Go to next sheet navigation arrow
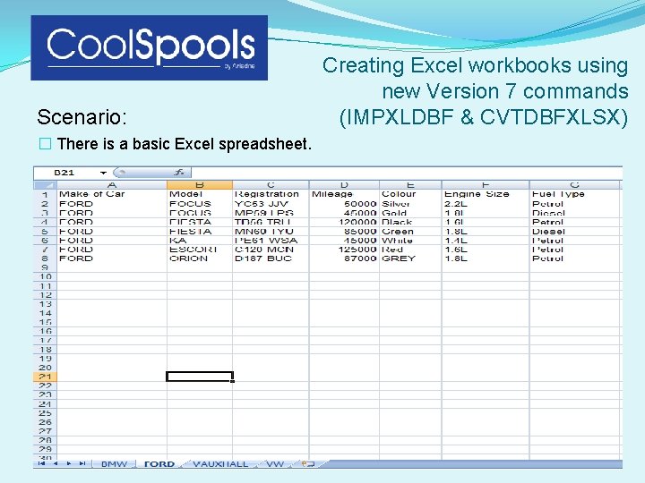Screen dimensions: 645x483 click(69, 463)
